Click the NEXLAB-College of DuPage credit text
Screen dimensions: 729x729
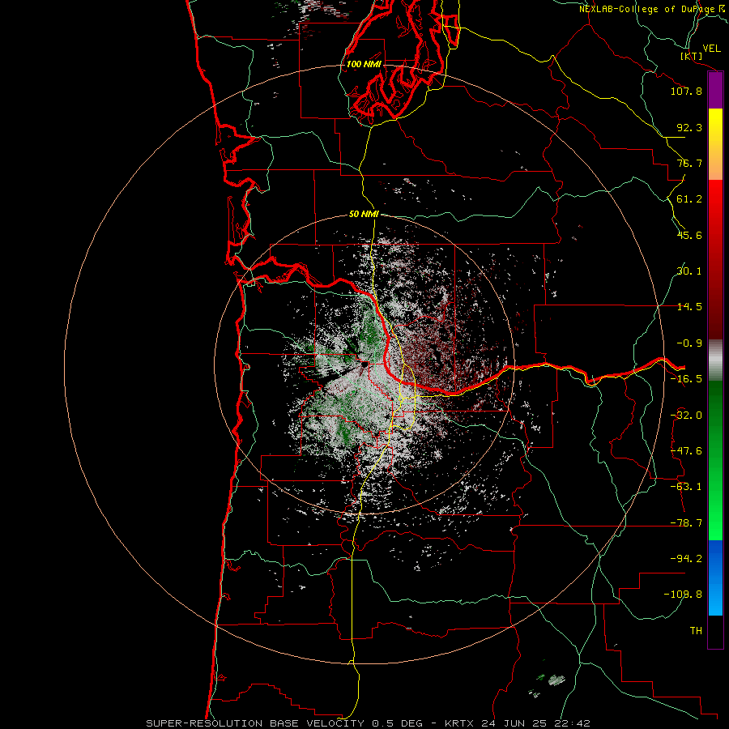pyautogui.click(x=647, y=9)
